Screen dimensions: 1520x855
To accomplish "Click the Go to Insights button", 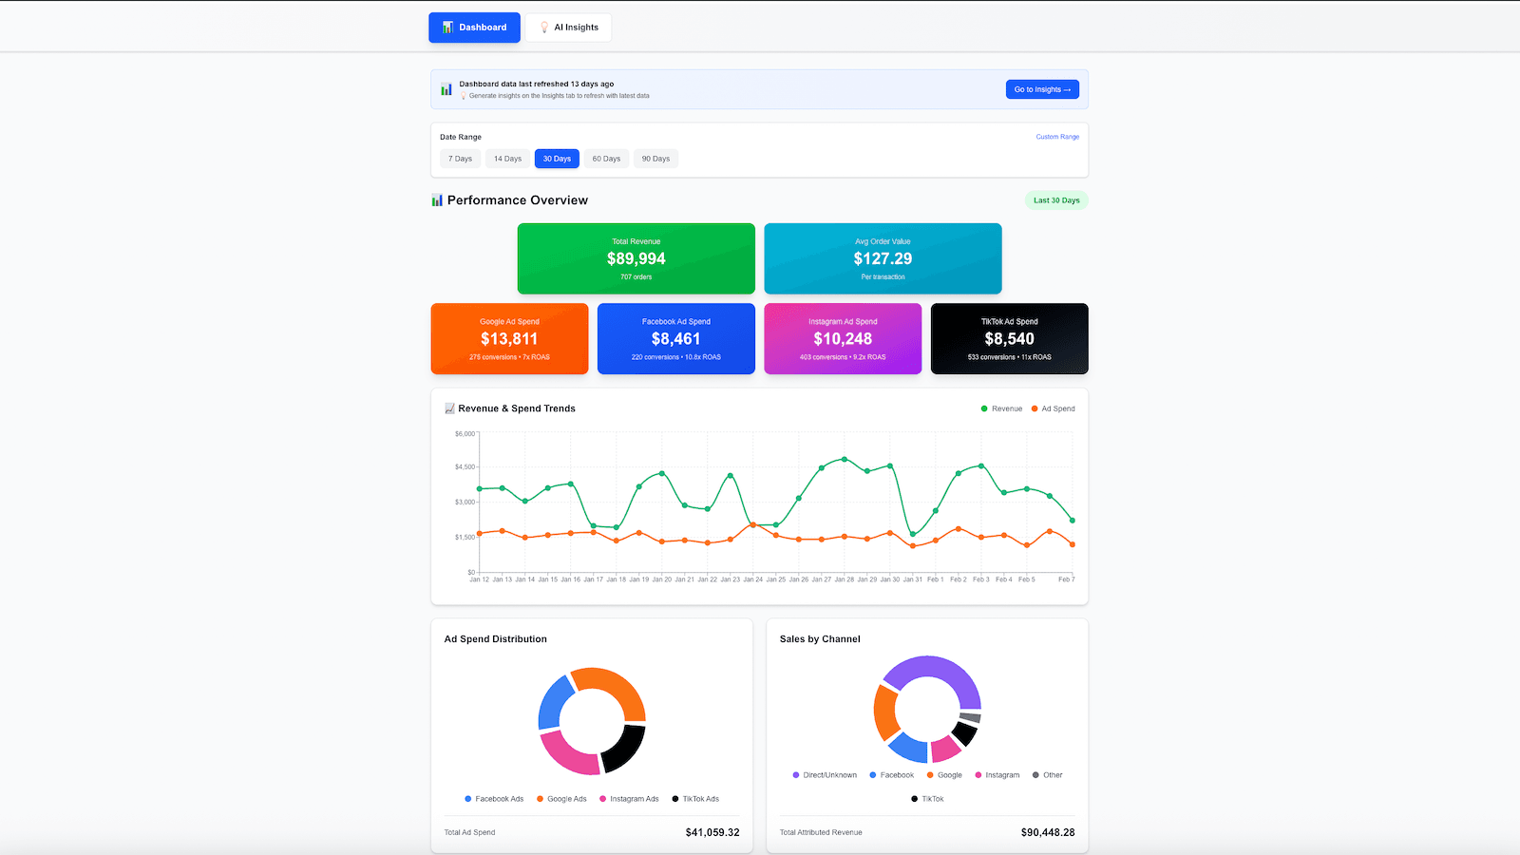I will click(1042, 89).
